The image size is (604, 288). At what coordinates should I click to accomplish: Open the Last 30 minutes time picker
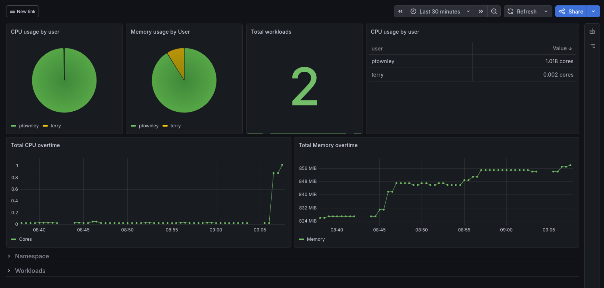(x=440, y=11)
